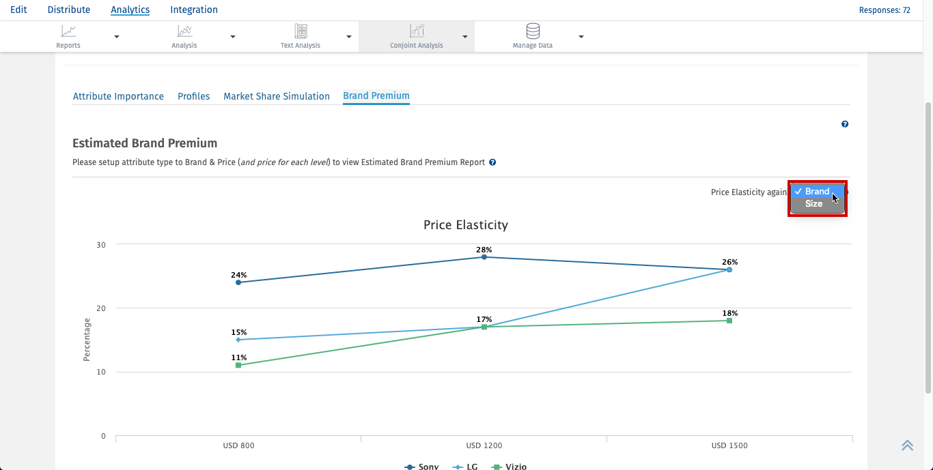The width and height of the screenshot is (933, 470).
Task: Expand the Text Analysis dropdown arrow
Action: coord(349,37)
